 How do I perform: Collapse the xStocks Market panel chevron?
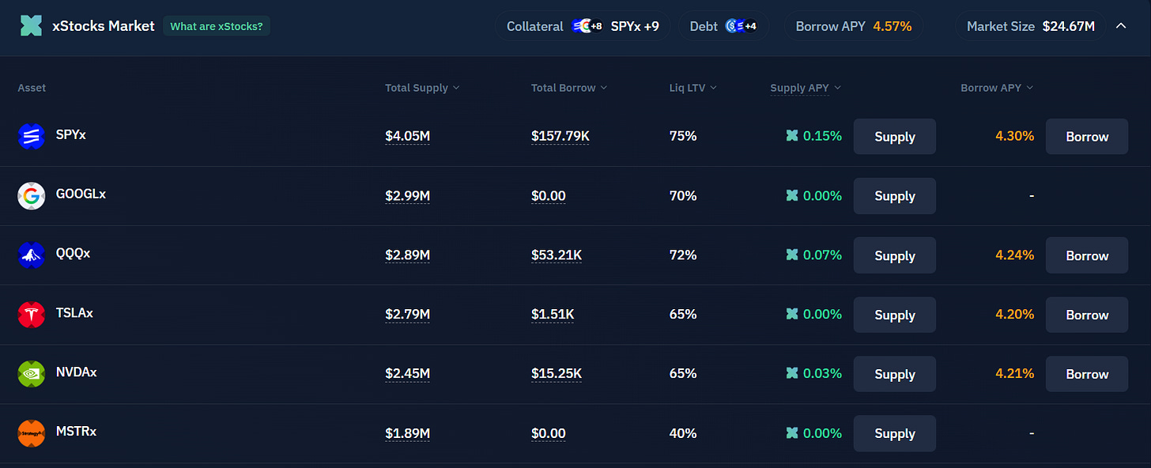coord(1121,26)
